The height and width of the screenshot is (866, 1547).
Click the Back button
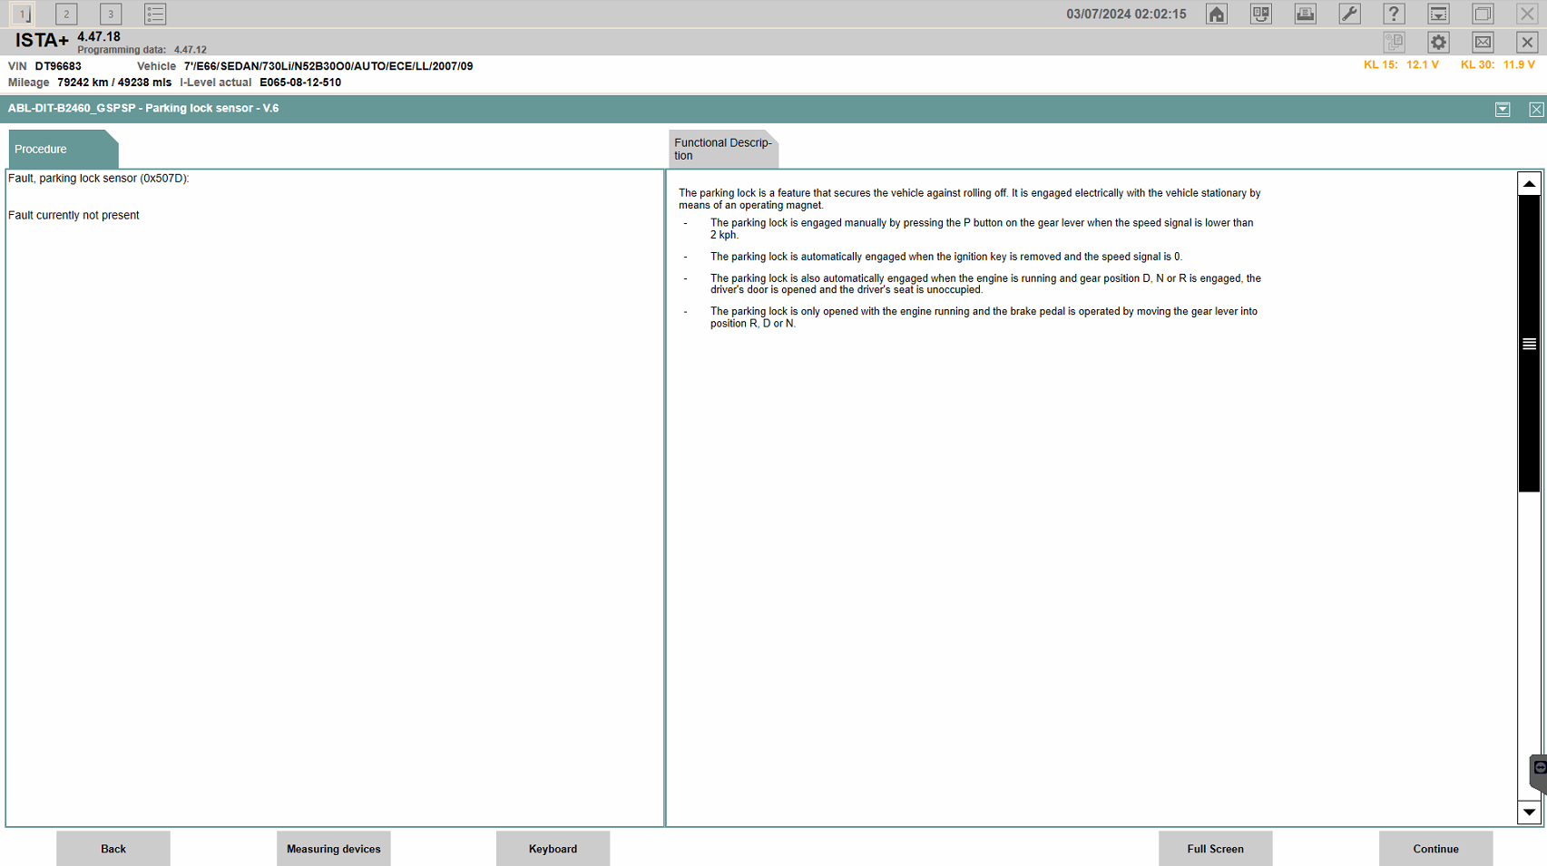(113, 849)
